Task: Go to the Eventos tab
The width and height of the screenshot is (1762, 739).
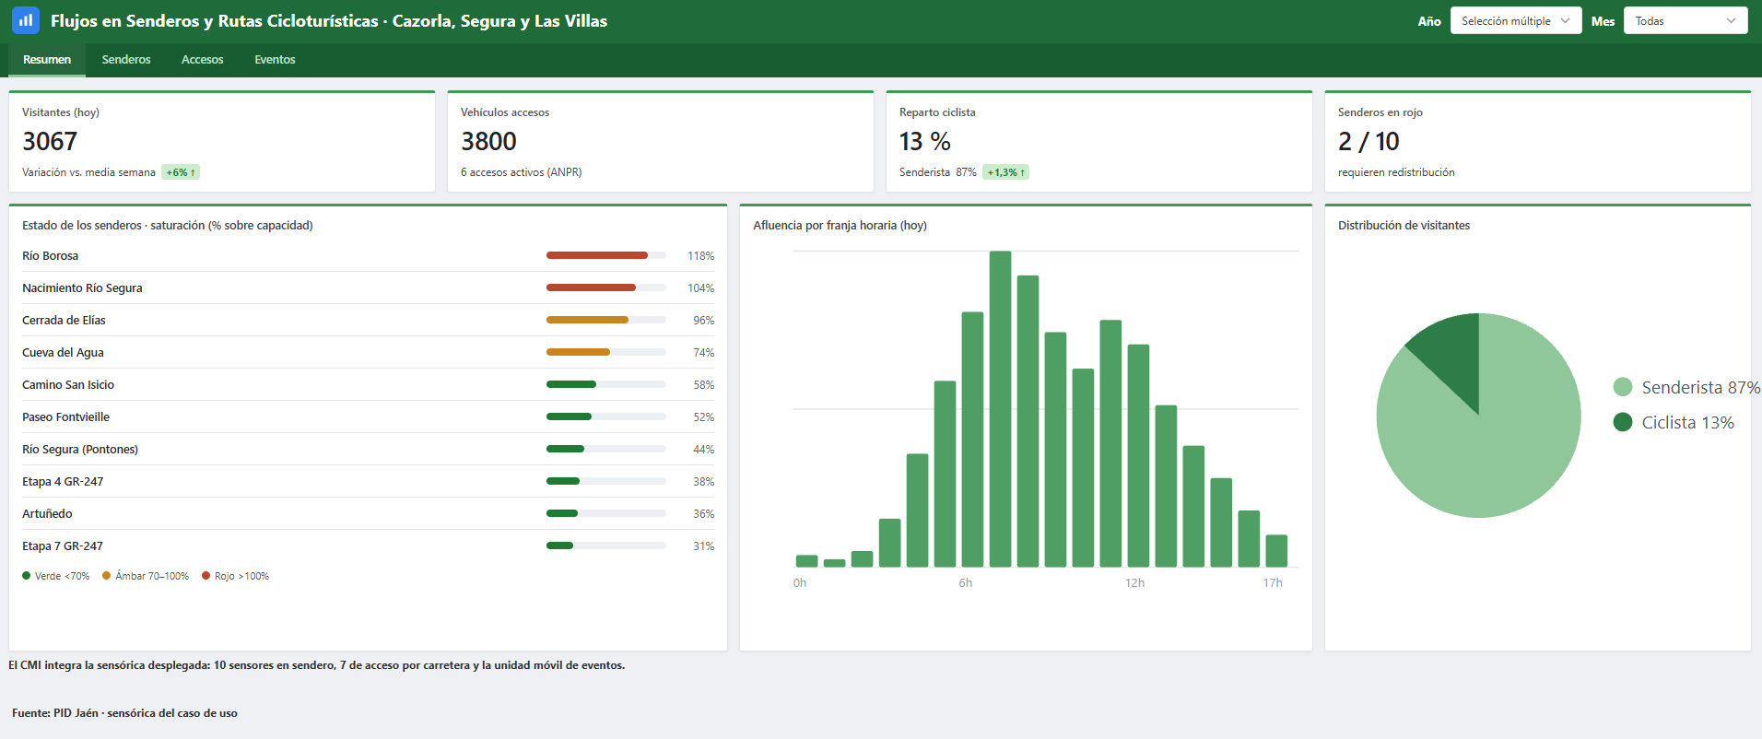Action: (275, 60)
